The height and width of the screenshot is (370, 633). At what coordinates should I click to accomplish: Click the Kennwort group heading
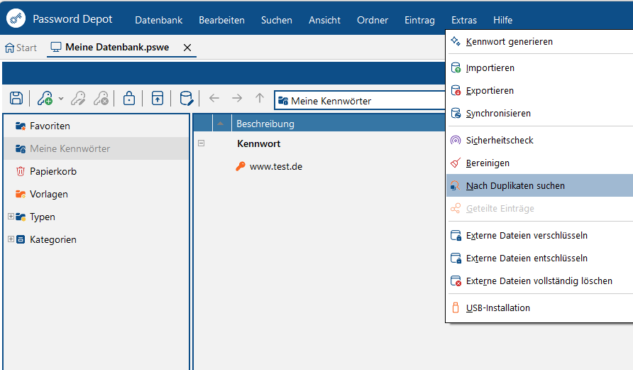tap(259, 143)
